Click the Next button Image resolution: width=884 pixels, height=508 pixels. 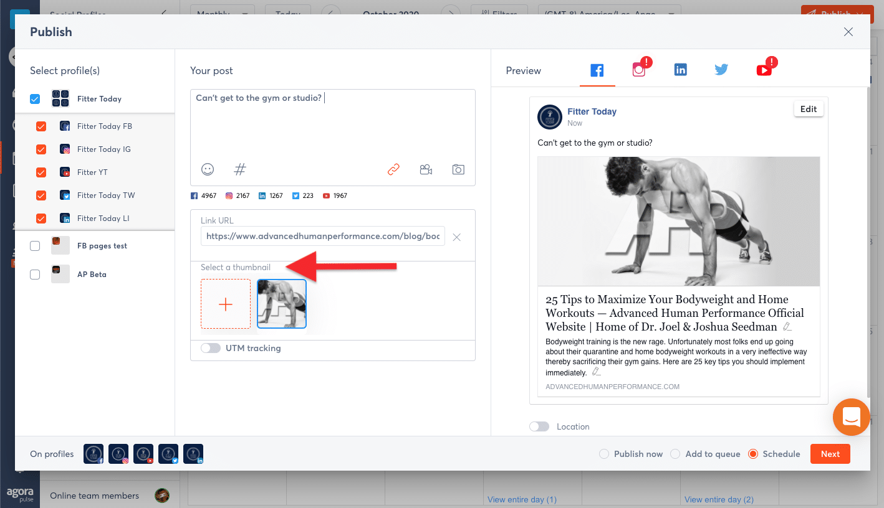click(x=830, y=454)
